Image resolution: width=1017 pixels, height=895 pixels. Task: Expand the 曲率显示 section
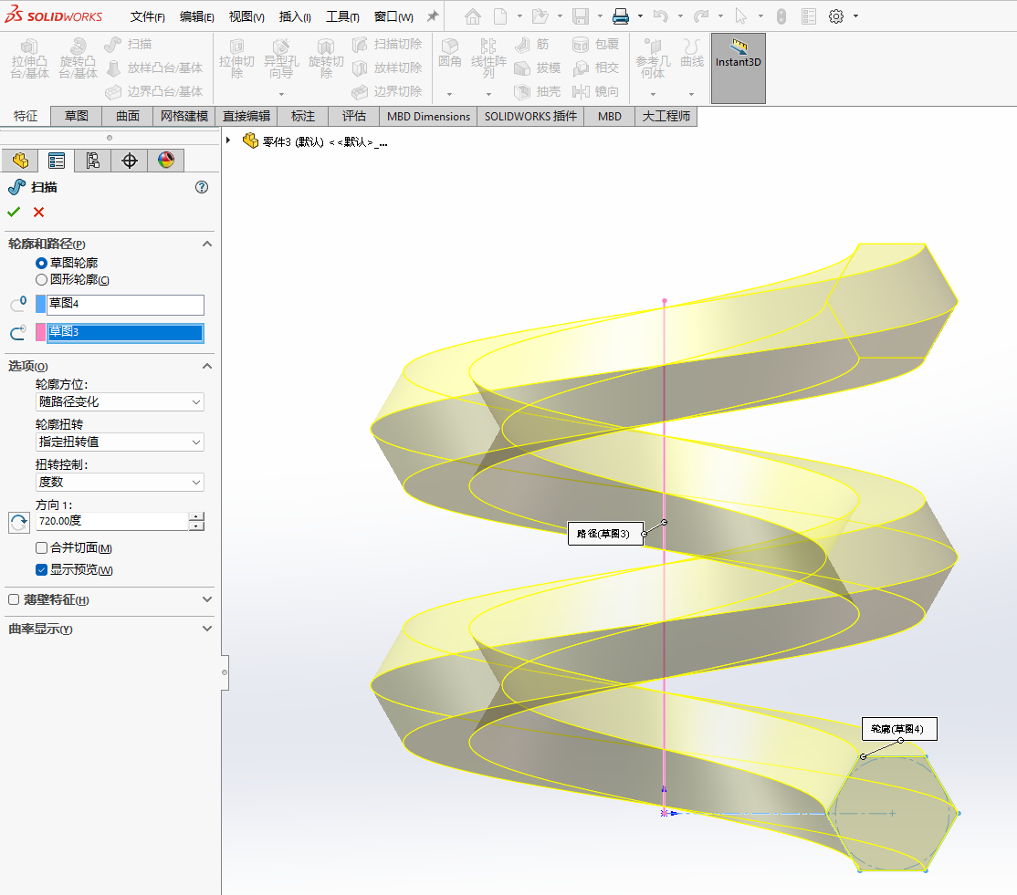[x=206, y=629]
